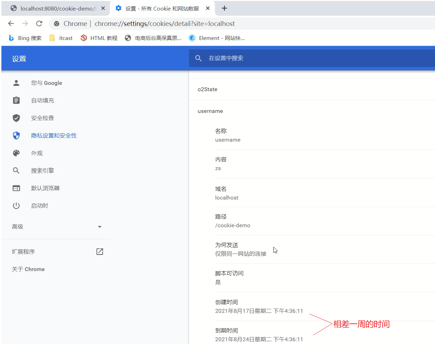Click the power icon for 启动时
435x344 pixels.
pyautogui.click(x=16, y=205)
